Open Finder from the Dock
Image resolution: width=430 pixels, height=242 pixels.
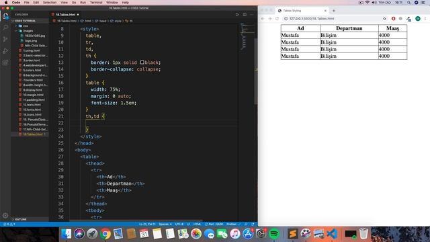click(66, 234)
